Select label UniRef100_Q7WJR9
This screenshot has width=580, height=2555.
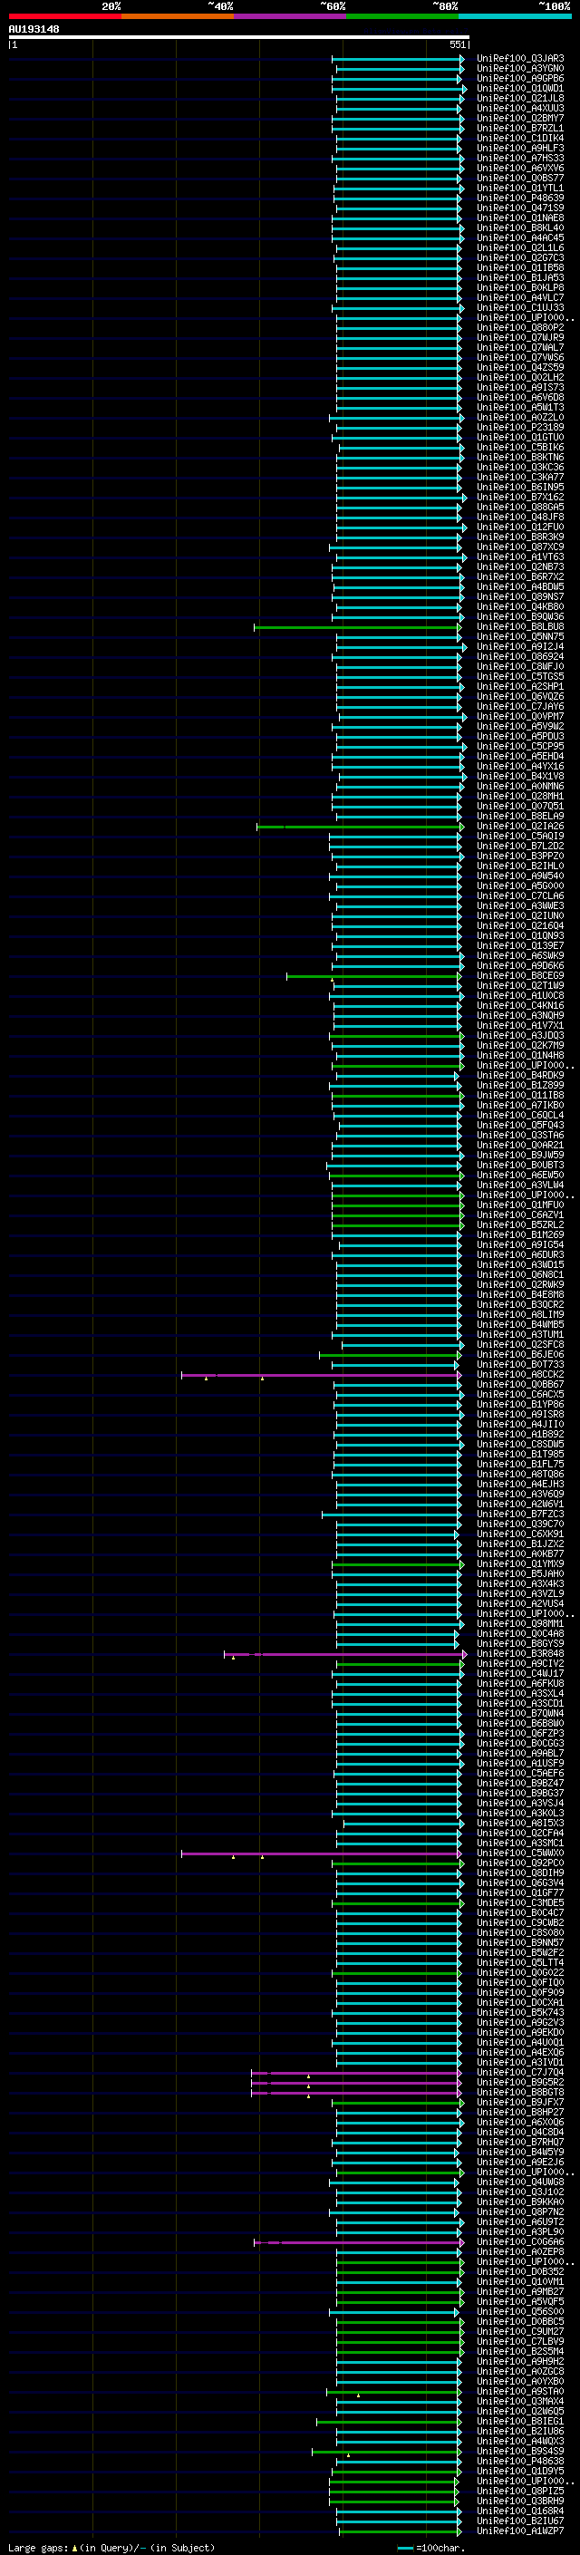(520, 337)
